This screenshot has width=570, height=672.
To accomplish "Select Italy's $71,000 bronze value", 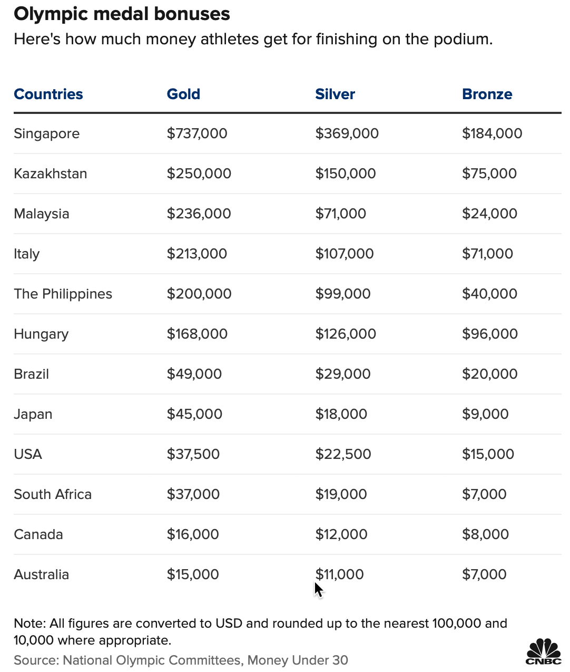I will click(x=487, y=254).
